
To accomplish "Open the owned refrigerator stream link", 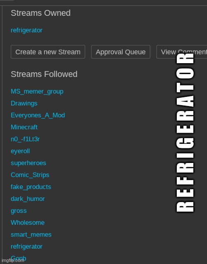I will tap(26, 30).
